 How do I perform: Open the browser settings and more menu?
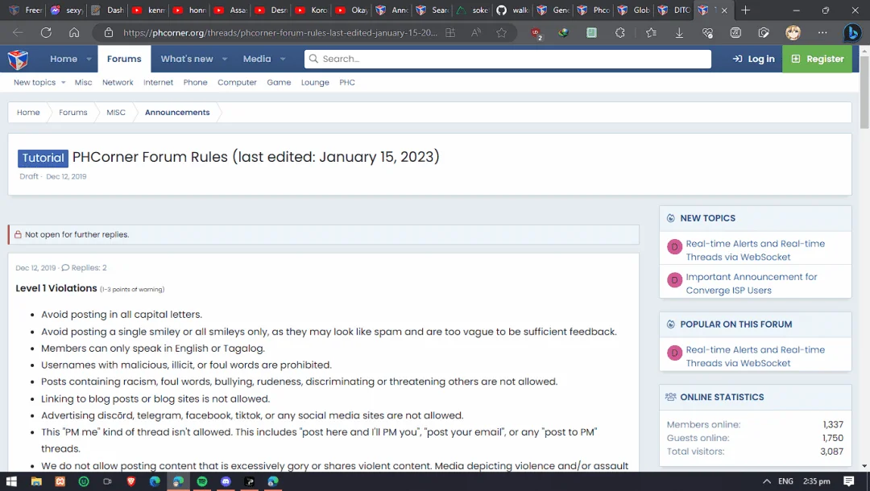click(x=822, y=33)
